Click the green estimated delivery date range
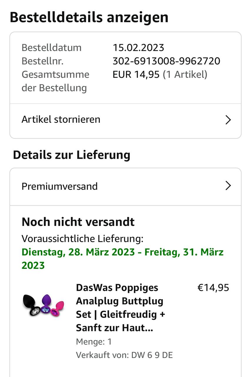 click(122, 259)
